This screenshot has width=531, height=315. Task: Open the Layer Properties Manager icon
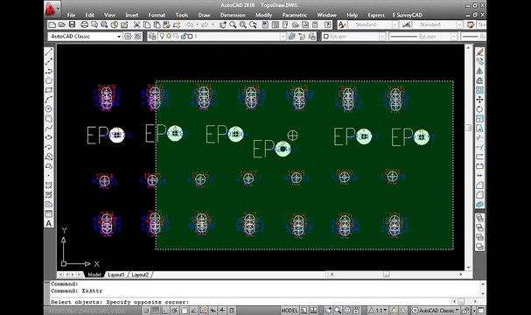(152, 36)
